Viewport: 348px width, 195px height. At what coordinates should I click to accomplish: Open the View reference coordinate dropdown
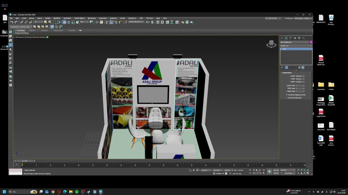coord(84,22)
